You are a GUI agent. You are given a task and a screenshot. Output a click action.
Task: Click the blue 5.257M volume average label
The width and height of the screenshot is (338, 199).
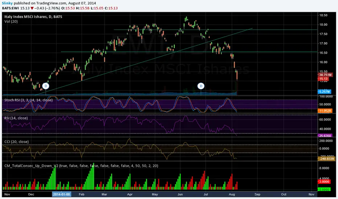click(x=325, y=92)
